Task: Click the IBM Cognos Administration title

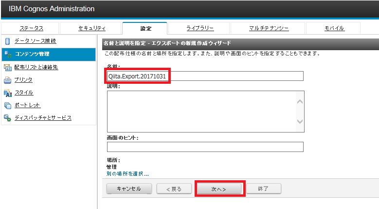Action: coord(52,9)
